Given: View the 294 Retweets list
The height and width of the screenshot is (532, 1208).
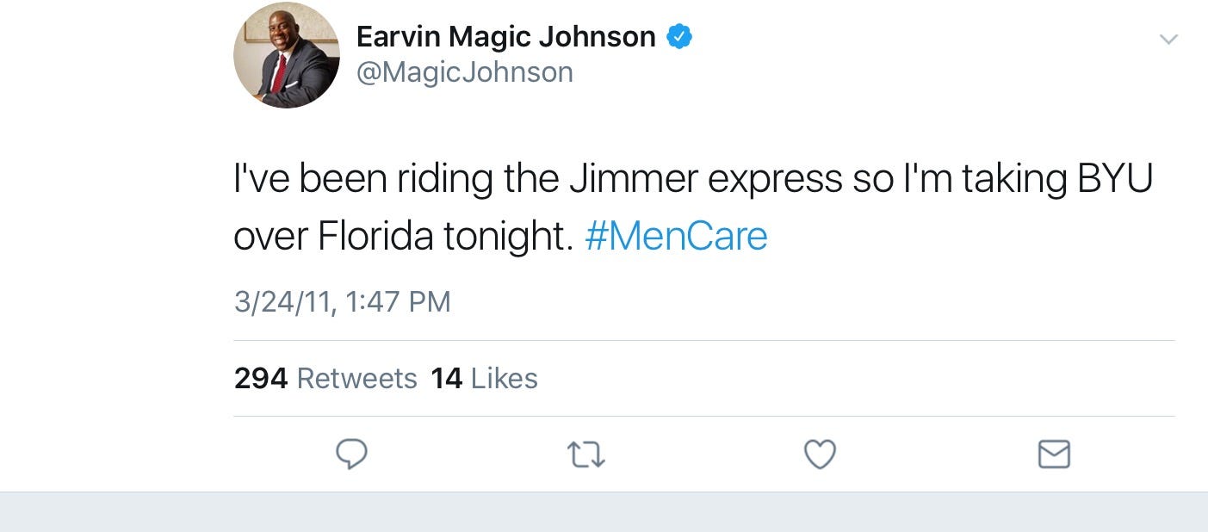Looking at the screenshot, I should pyautogui.click(x=325, y=378).
